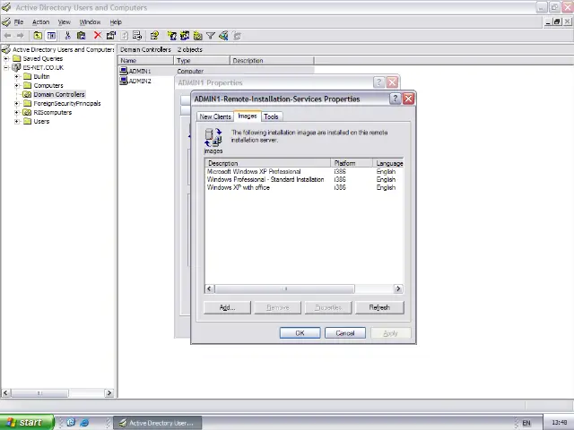
Task: Create a new user with toolbar icon
Action: (171, 36)
